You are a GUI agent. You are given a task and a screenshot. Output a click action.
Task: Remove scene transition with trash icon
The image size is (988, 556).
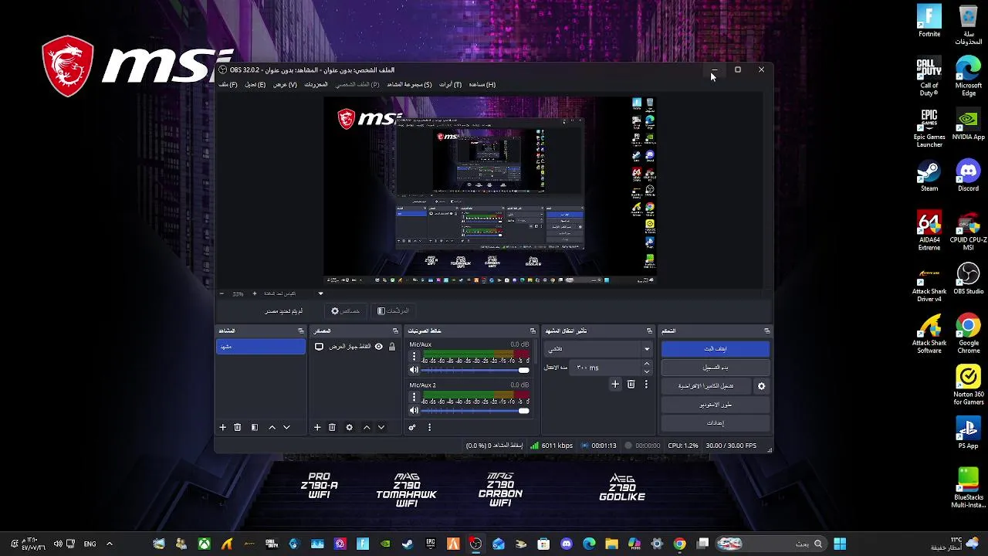click(x=631, y=384)
